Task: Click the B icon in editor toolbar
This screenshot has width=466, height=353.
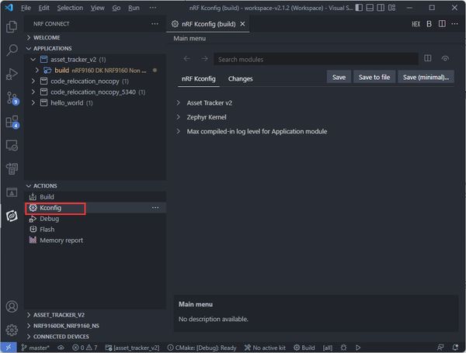Action: 429,24
